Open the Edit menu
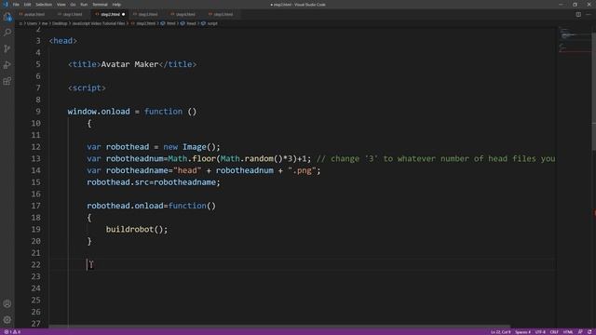 [27, 5]
